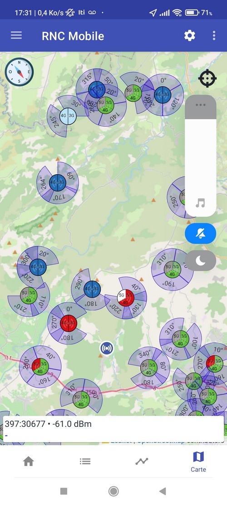This screenshot has width=227, height=505.
Task: Select the tower with 310° and 190° sectors
Action: point(173,270)
